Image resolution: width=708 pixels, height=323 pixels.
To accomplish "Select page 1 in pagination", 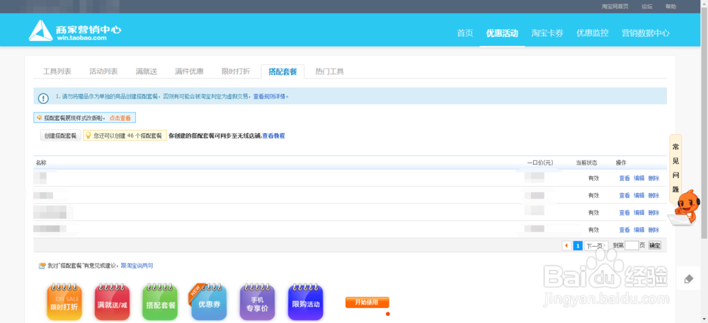I will (x=578, y=245).
